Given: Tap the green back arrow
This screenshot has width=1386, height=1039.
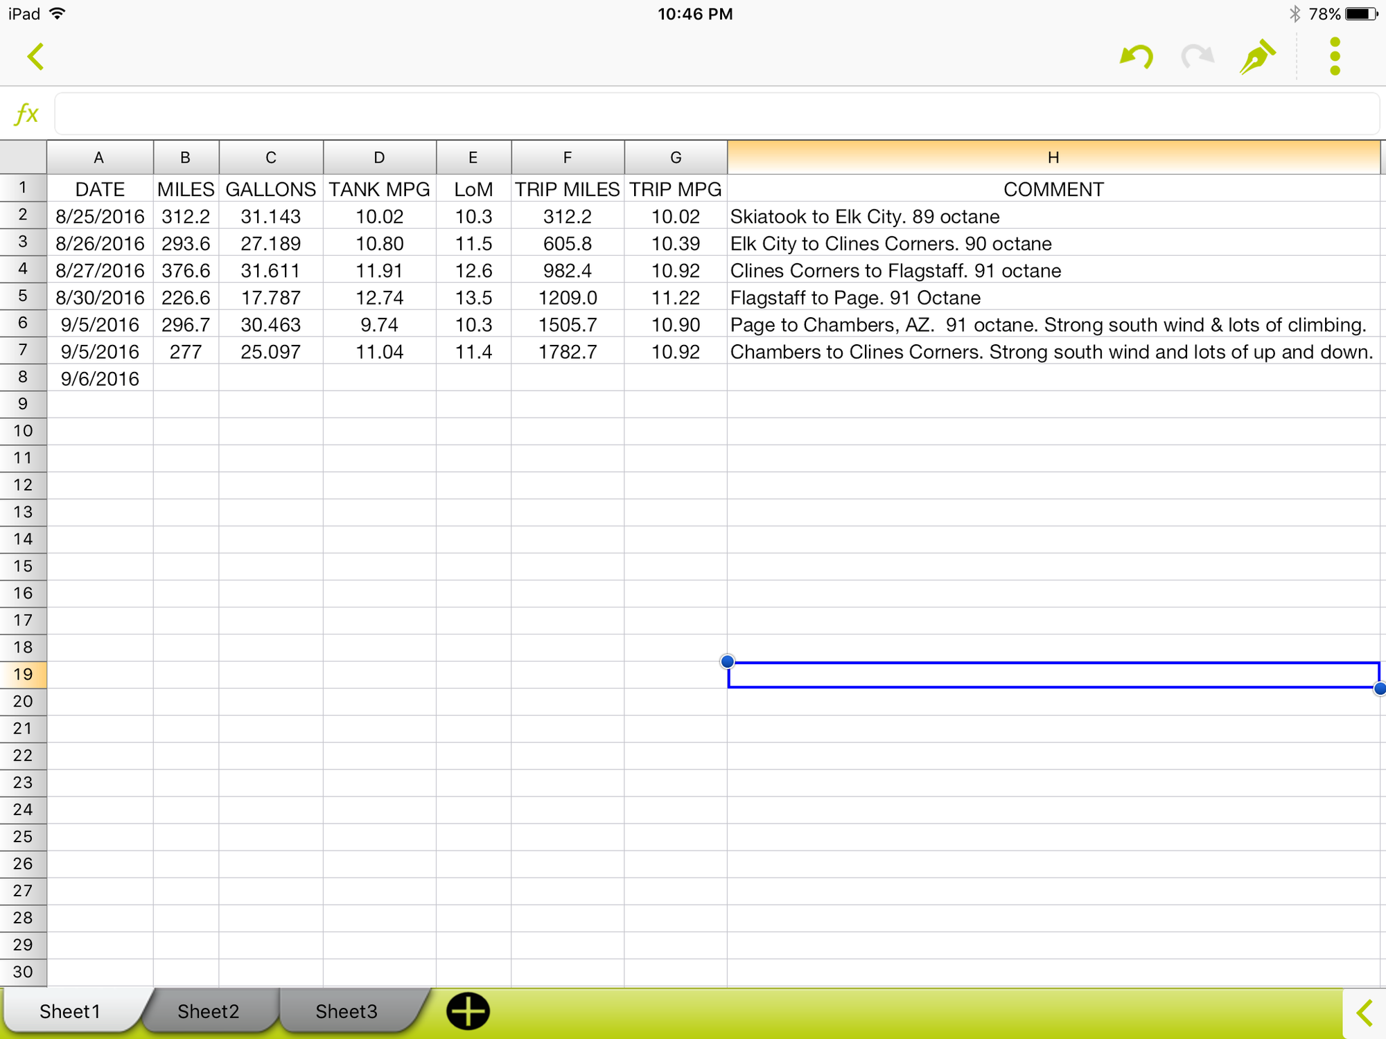Looking at the screenshot, I should click(x=36, y=57).
